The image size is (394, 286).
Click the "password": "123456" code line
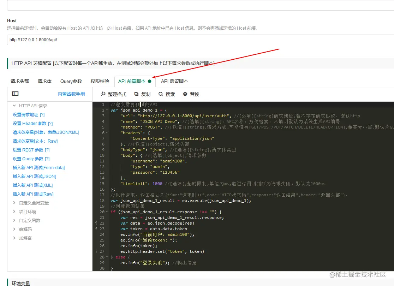pyautogui.click(x=155, y=172)
